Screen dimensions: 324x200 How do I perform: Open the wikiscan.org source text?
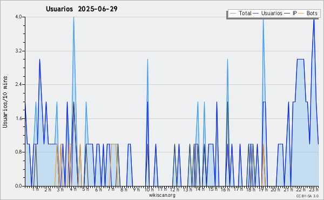tap(162, 195)
